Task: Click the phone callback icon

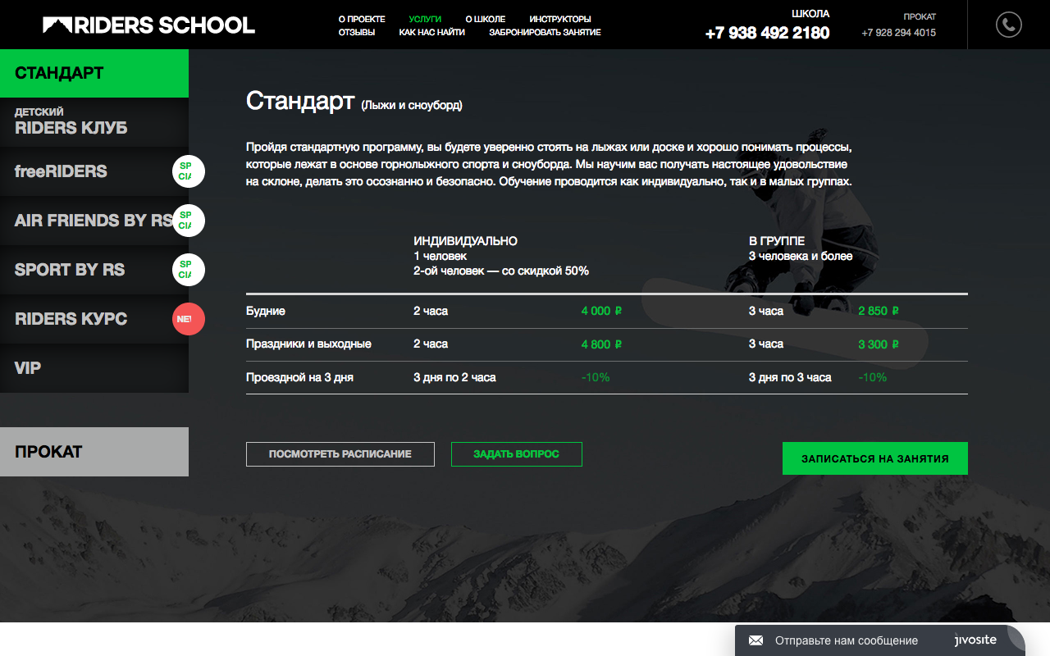Action: 1009,25
